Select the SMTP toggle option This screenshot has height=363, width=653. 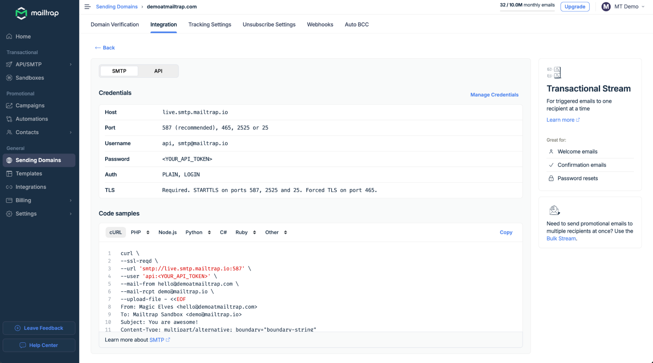pyautogui.click(x=119, y=71)
